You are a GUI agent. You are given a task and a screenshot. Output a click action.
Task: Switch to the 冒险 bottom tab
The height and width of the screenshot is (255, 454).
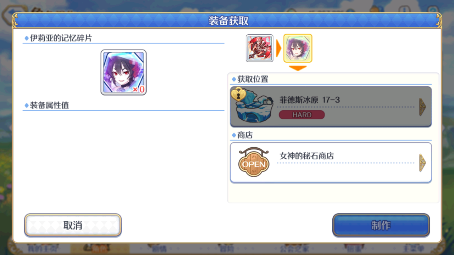point(226,249)
